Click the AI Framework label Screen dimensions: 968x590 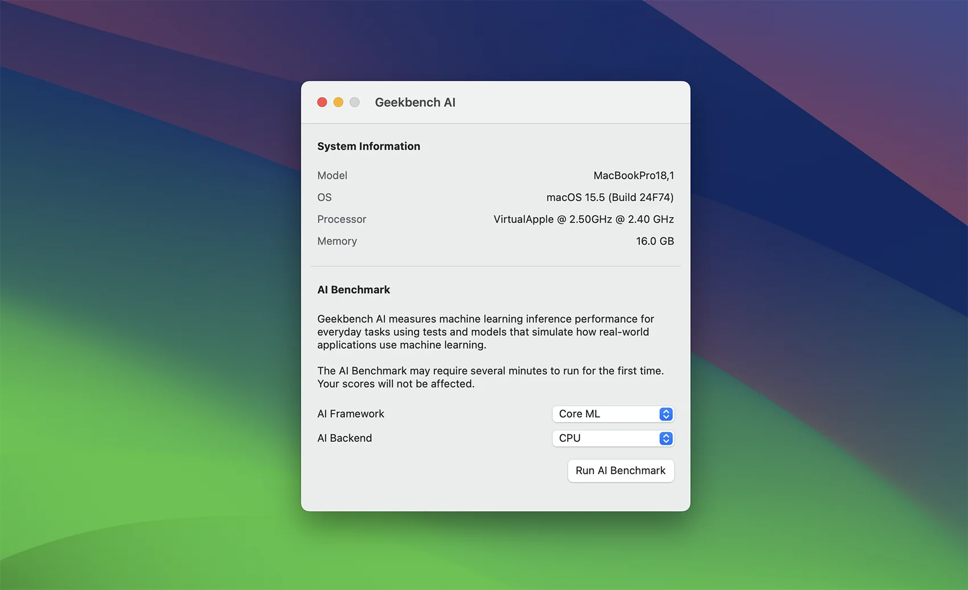(x=351, y=414)
